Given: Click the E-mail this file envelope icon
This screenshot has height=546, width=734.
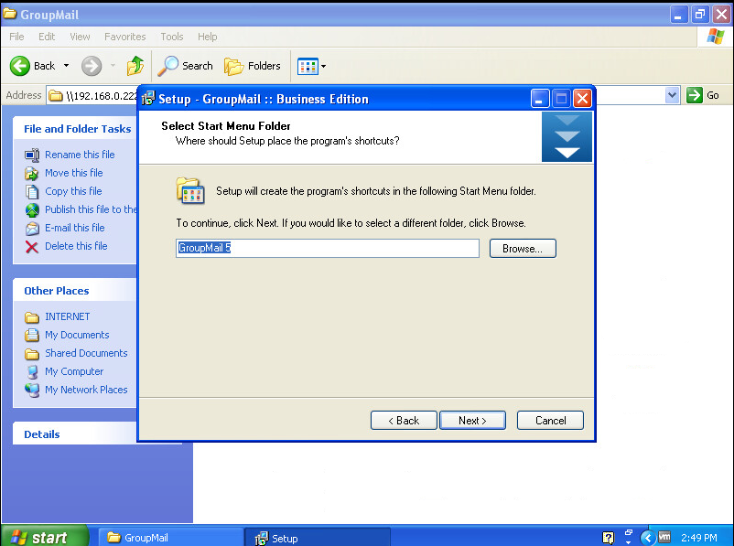Looking at the screenshot, I should pyautogui.click(x=32, y=228).
